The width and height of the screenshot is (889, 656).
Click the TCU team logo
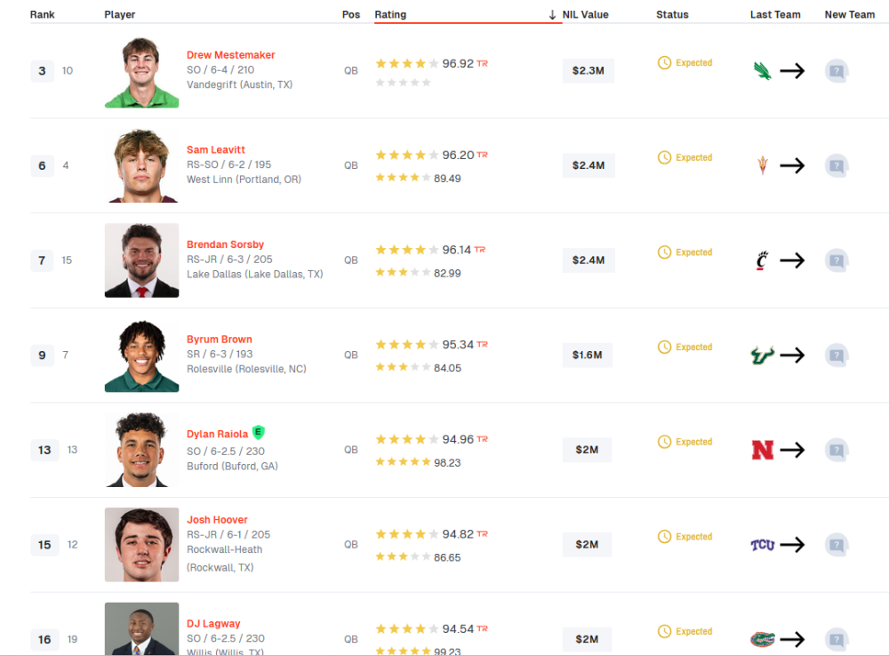pos(762,545)
